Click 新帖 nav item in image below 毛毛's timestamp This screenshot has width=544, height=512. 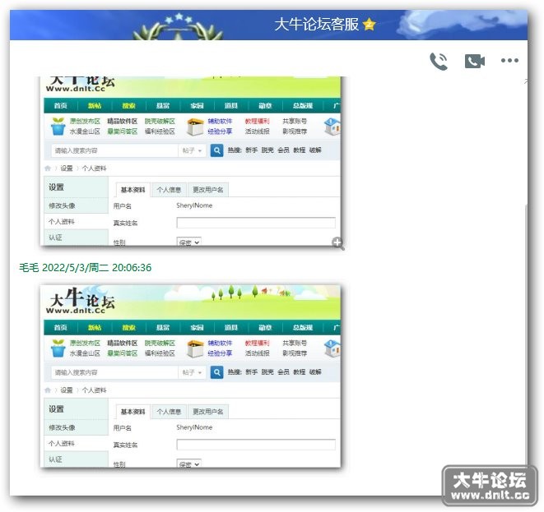(95, 327)
